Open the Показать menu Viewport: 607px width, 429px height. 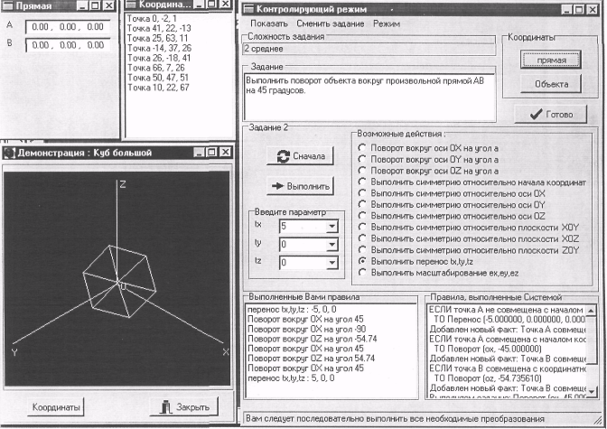pyautogui.click(x=268, y=22)
